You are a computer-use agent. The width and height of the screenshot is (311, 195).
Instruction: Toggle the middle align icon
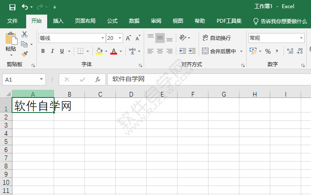click(160, 38)
